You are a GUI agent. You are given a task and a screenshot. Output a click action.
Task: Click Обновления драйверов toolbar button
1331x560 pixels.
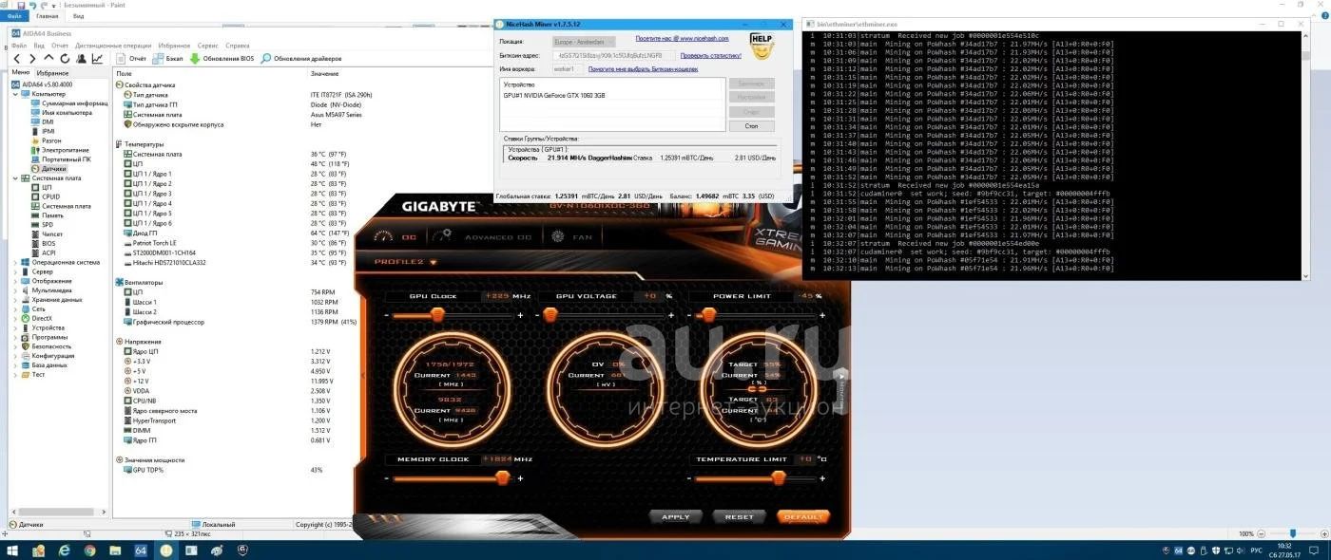[300, 59]
